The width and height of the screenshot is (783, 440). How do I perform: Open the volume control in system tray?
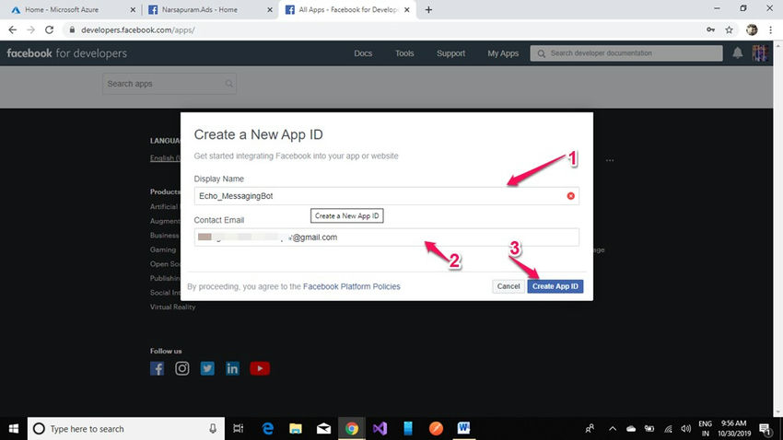click(x=686, y=429)
